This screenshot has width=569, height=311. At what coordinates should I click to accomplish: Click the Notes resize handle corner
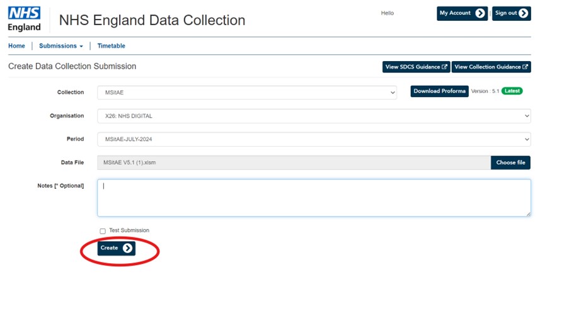tap(528, 214)
